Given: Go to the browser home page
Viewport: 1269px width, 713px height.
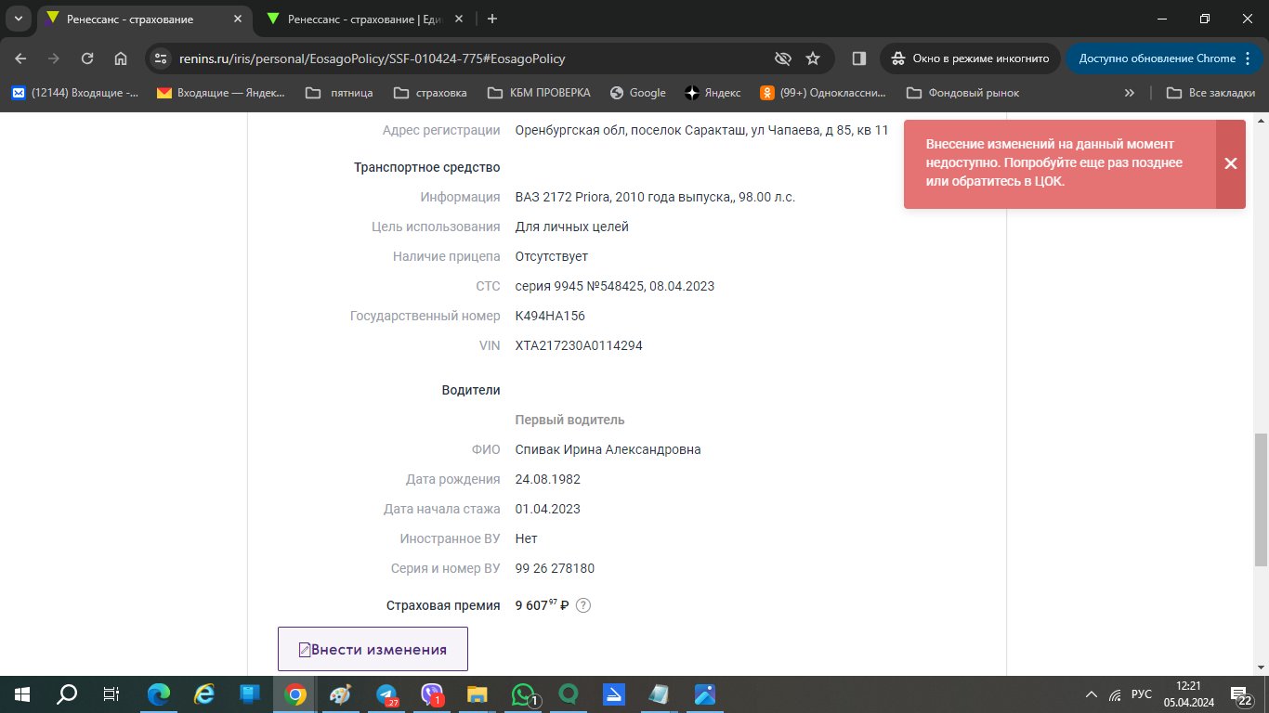Looking at the screenshot, I should tap(121, 58).
